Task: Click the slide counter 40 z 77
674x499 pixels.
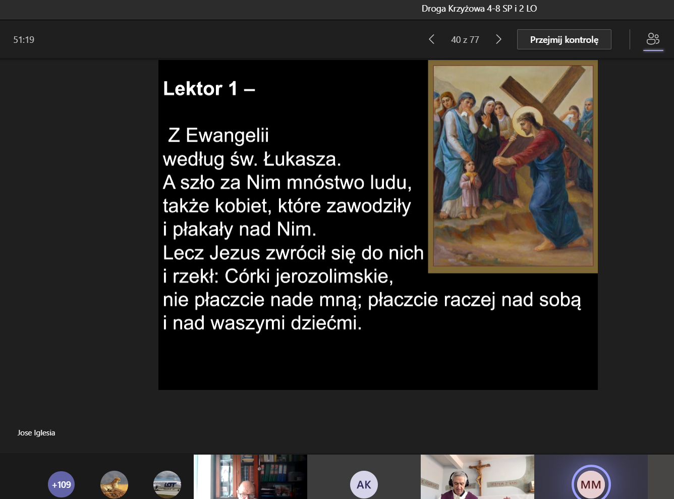Action: (x=465, y=40)
